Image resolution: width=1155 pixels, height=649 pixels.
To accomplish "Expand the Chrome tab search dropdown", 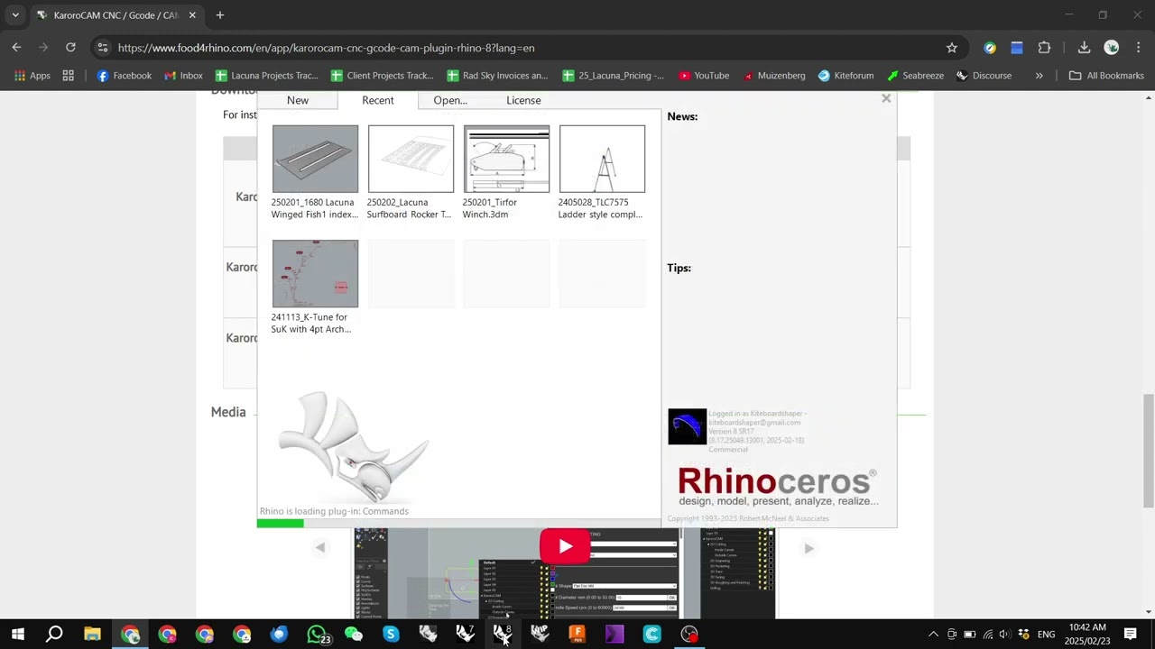I will pos(15,15).
